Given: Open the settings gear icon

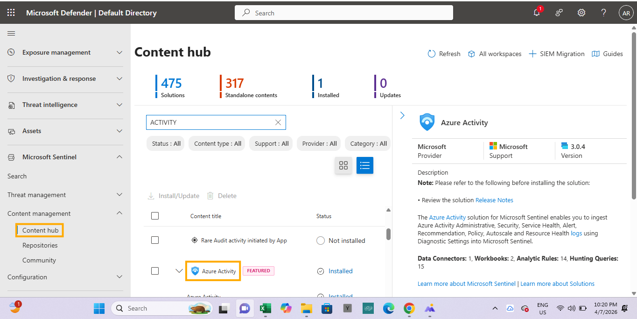Looking at the screenshot, I should click(x=581, y=13).
